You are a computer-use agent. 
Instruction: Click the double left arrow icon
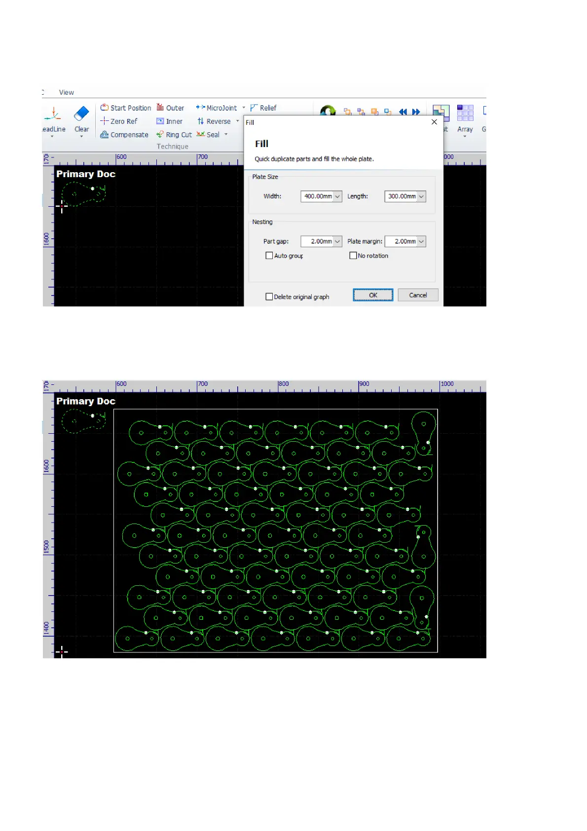coord(403,112)
